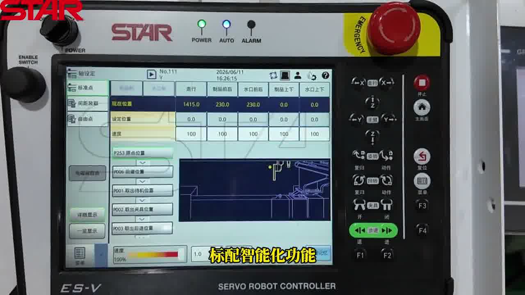Switch to the 间距装箱 tab
This screenshot has height=295, width=525.
[x=87, y=103]
